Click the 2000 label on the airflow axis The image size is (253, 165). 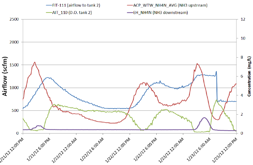(x=14, y=42)
